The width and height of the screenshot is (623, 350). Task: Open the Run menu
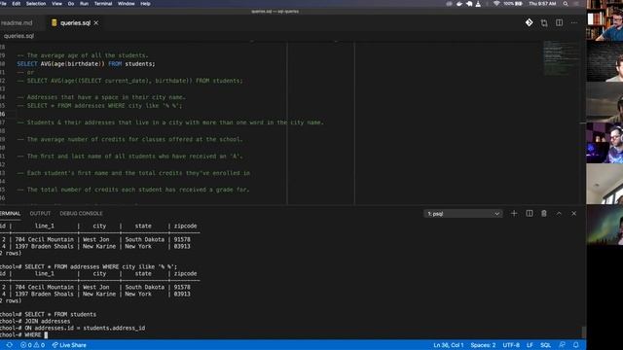(85, 4)
